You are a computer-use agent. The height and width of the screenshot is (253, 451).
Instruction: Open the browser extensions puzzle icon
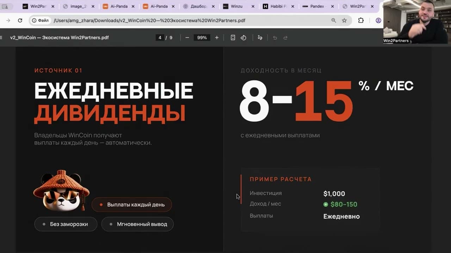point(361,20)
